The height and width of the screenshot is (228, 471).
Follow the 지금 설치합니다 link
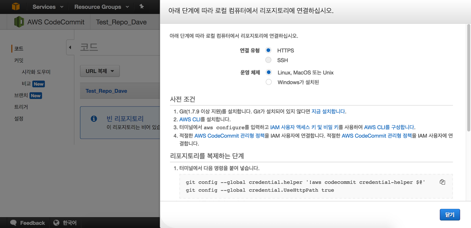(x=328, y=111)
